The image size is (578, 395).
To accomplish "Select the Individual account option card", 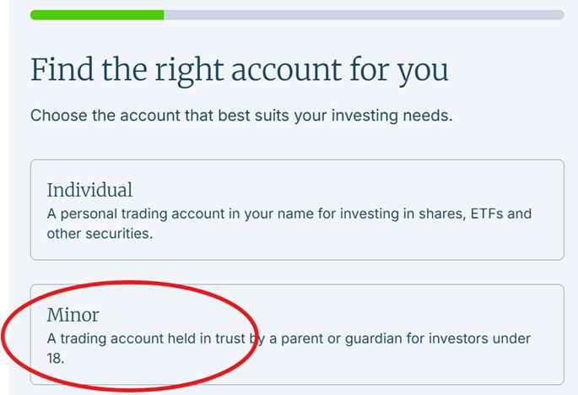I will pyautogui.click(x=297, y=209).
